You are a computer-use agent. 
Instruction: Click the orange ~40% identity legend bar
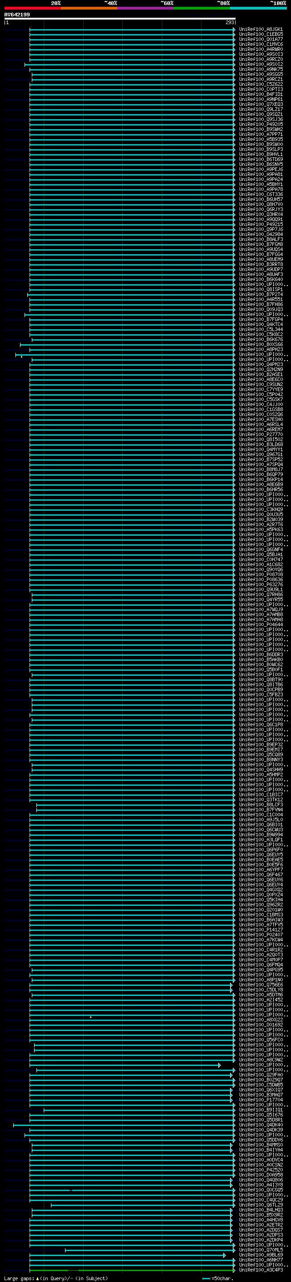click(x=90, y=8)
